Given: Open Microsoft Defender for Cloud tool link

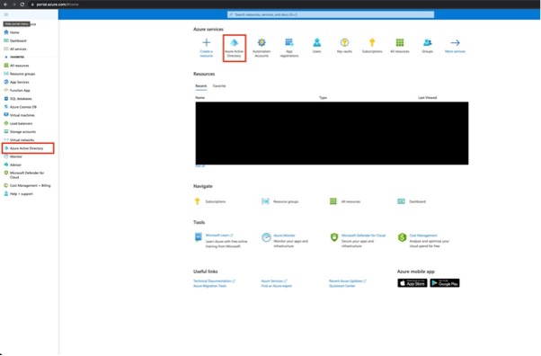Looking at the screenshot, I should [x=363, y=236].
